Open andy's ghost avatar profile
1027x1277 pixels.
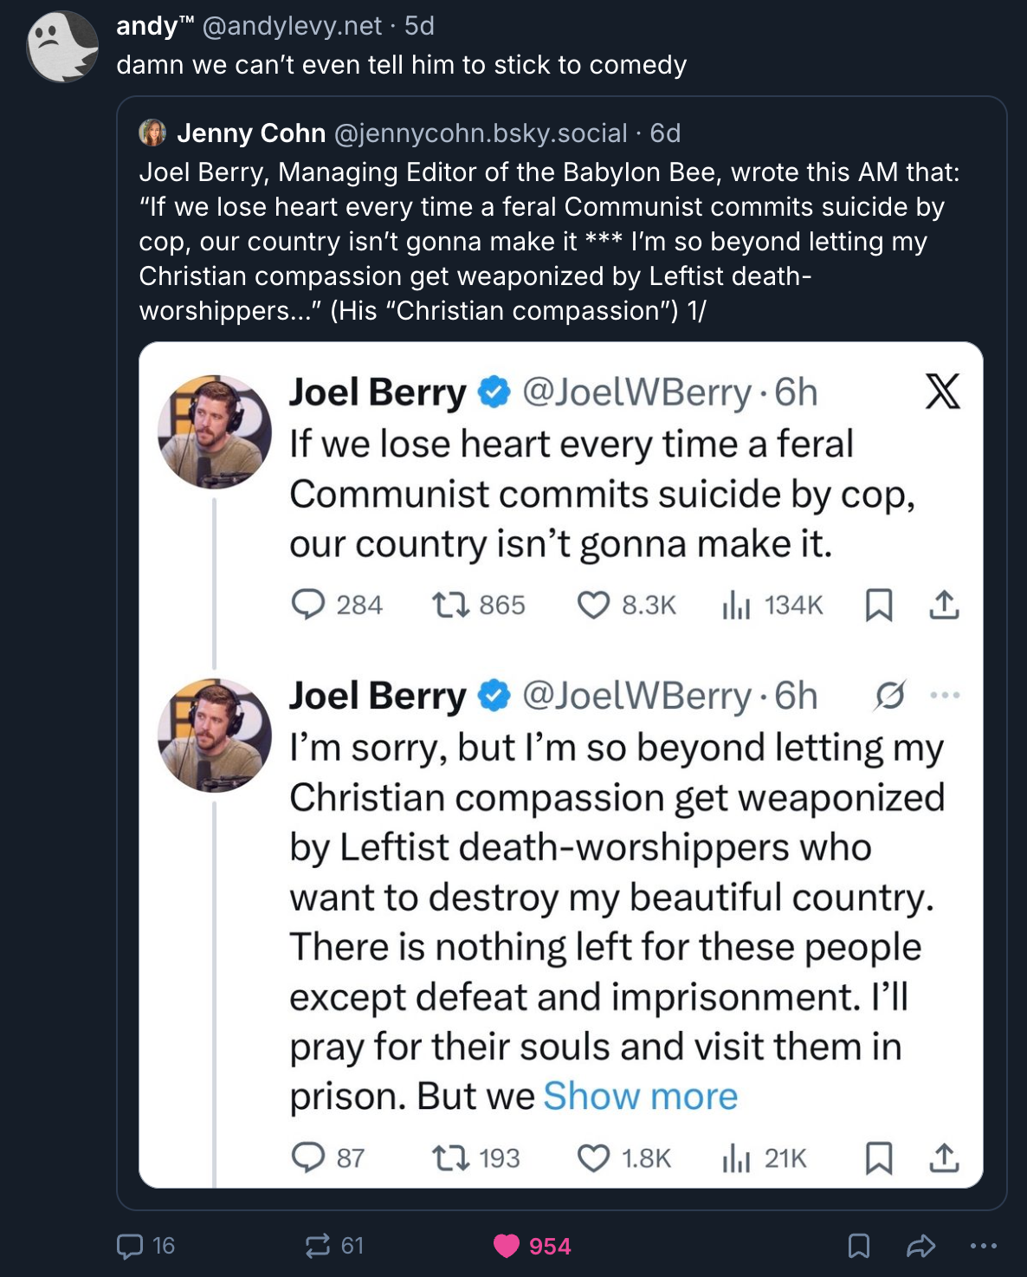coord(62,47)
